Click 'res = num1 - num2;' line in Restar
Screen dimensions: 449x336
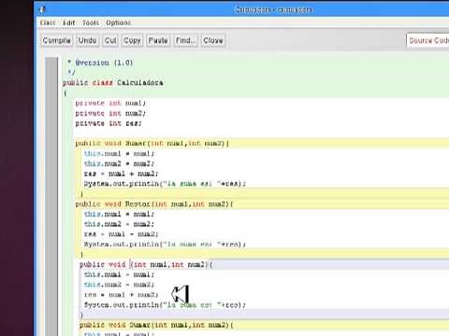pyautogui.click(x=121, y=234)
